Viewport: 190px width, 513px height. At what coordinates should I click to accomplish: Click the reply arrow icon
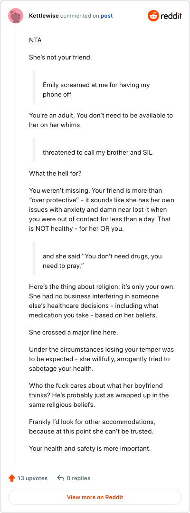point(60,478)
